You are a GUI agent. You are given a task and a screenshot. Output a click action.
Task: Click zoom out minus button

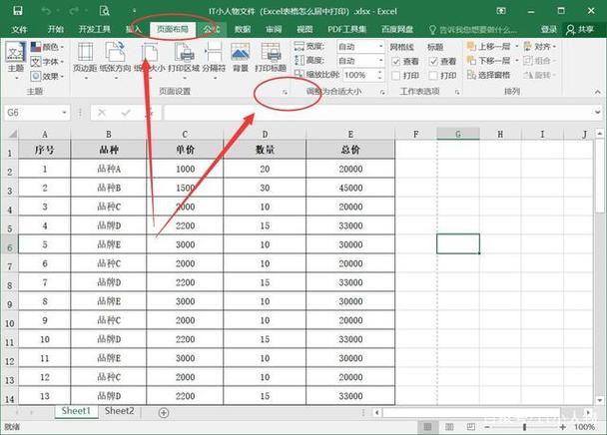click(487, 427)
